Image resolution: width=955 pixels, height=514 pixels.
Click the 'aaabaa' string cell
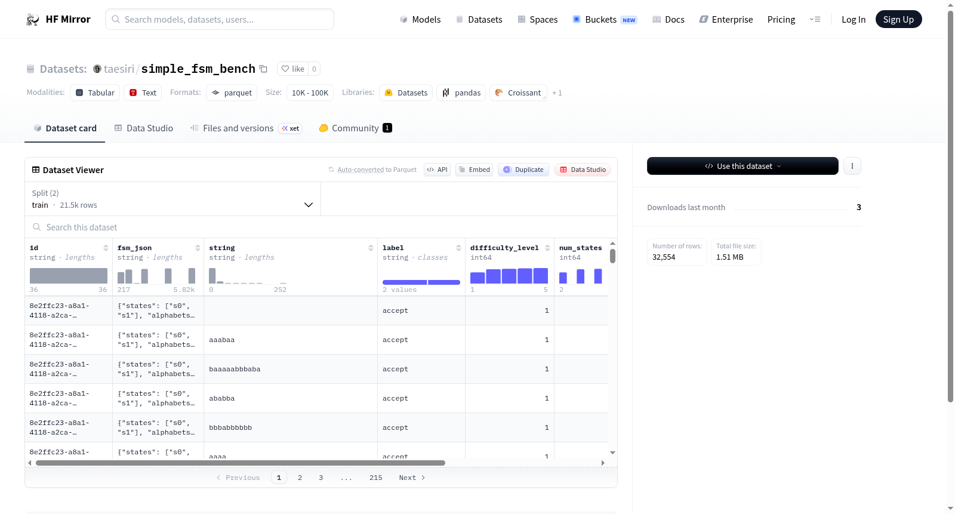coord(290,340)
